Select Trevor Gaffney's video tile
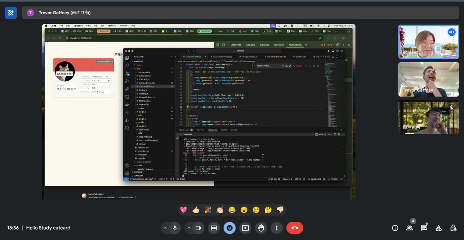This screenshot has width=464, height=240. click(429, 79)
